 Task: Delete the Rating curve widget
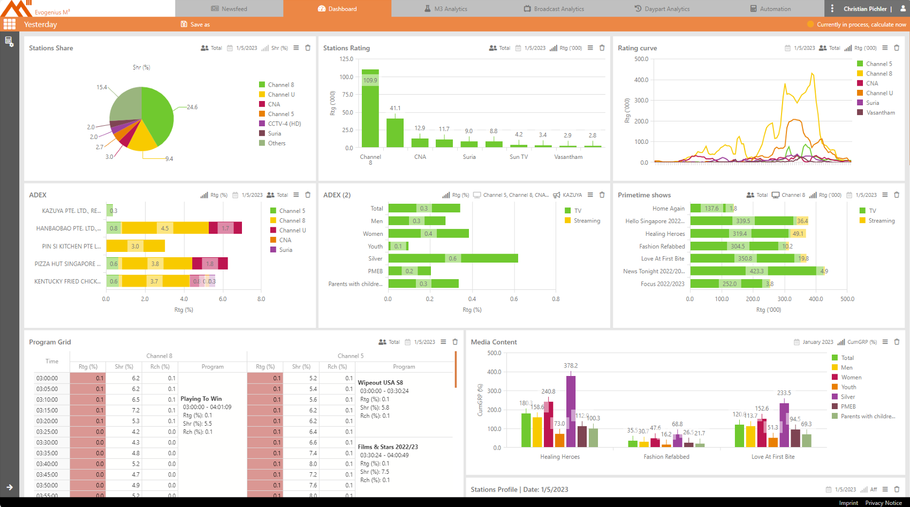897,48
